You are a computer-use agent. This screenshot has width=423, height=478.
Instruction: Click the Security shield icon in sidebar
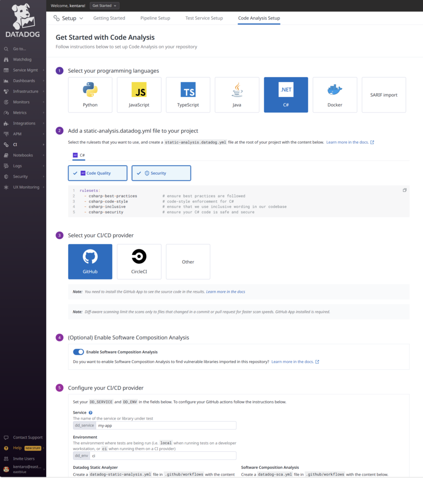[6, 177]
